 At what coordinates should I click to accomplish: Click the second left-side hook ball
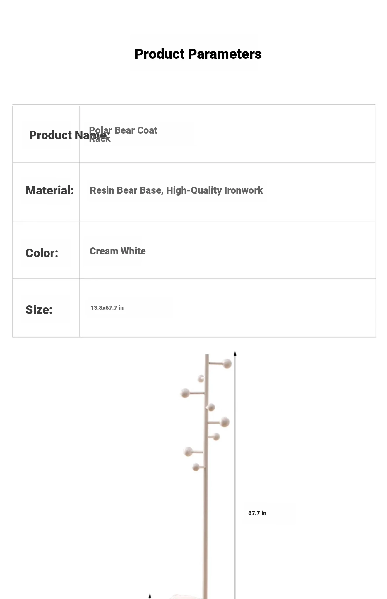188,452
